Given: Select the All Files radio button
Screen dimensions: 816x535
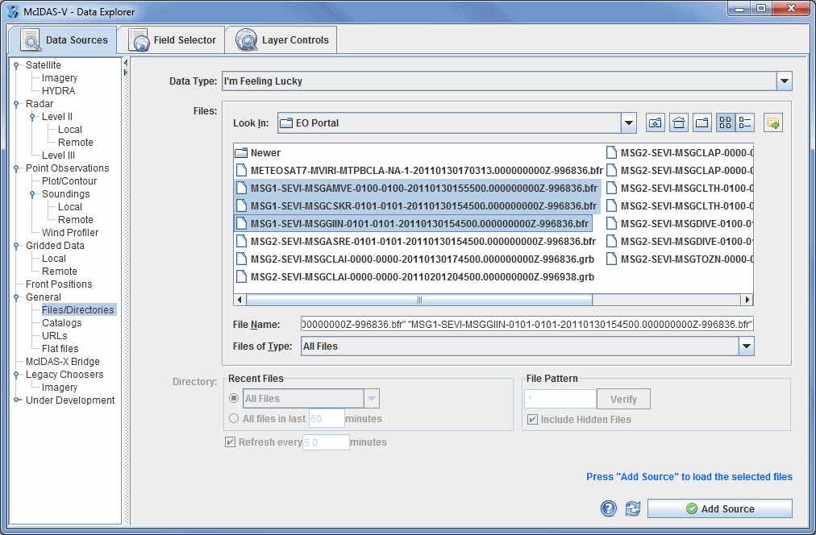Looking at the screenshot, I should click(234, 398).
